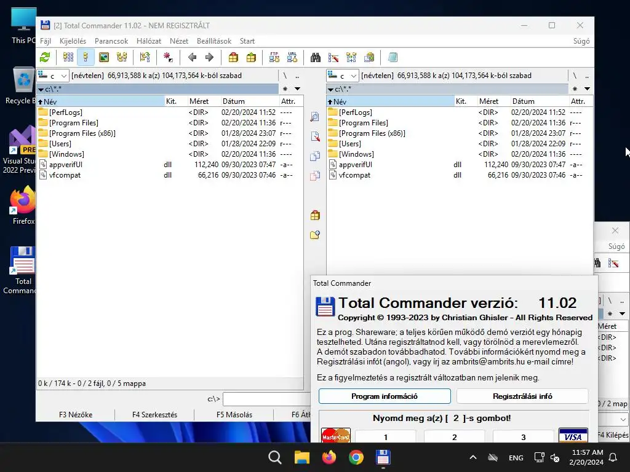Open the Beállítások menu

[214, 41]
